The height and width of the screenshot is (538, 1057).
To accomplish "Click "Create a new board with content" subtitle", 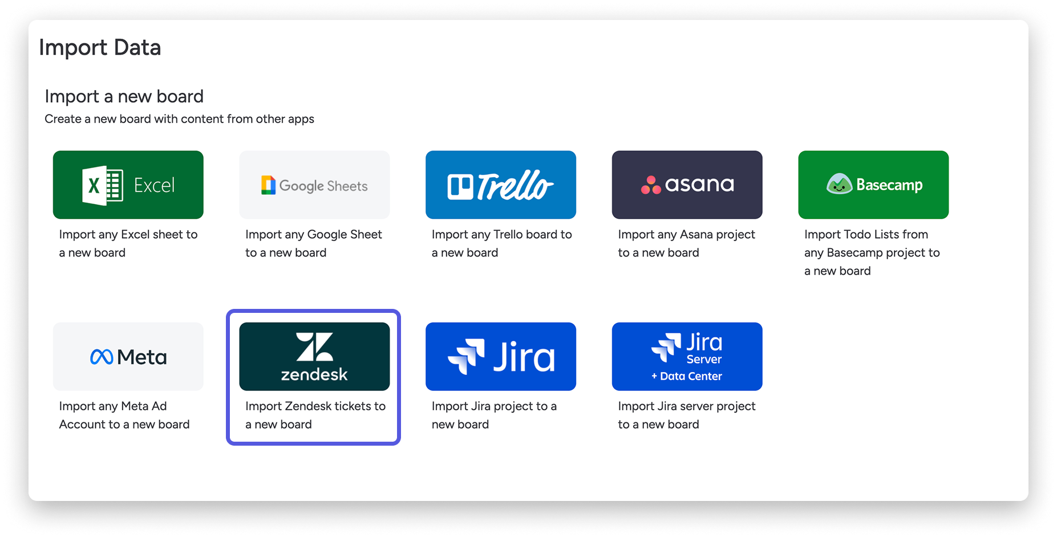I will coord(179,119).
